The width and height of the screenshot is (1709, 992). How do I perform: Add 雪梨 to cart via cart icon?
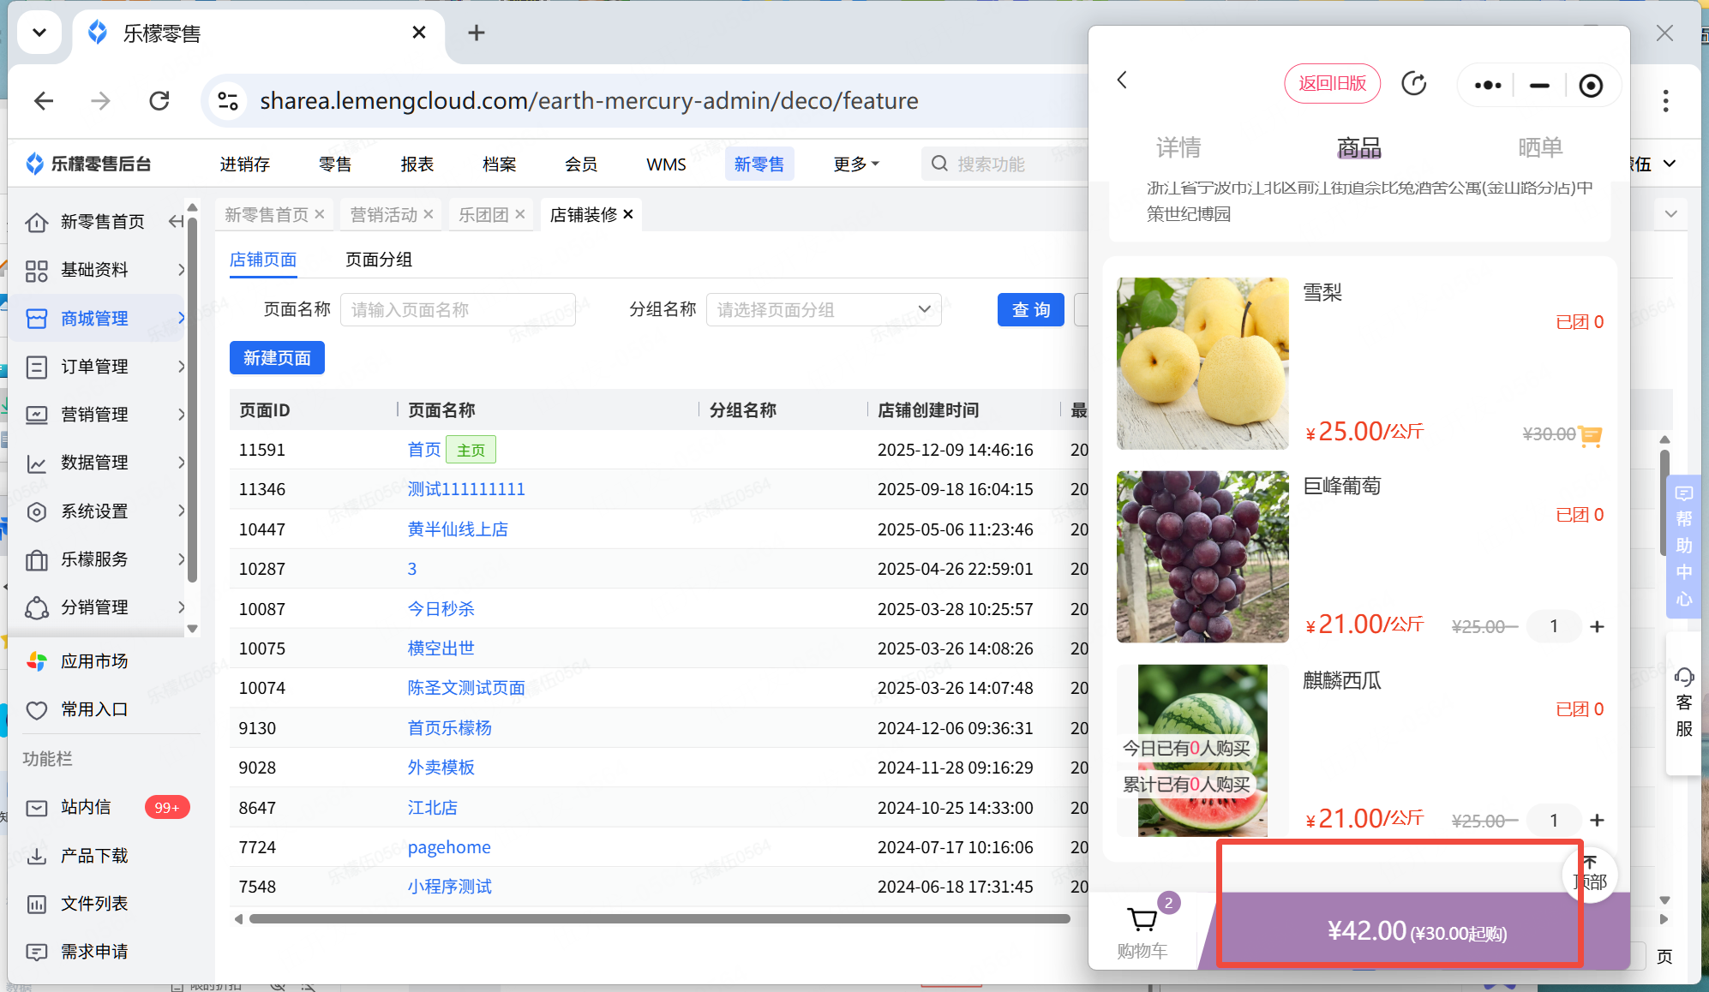tap(1590, 435)
